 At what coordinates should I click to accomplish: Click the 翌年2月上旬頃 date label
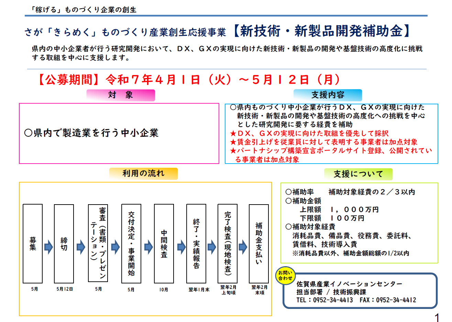tap(229, 290)
